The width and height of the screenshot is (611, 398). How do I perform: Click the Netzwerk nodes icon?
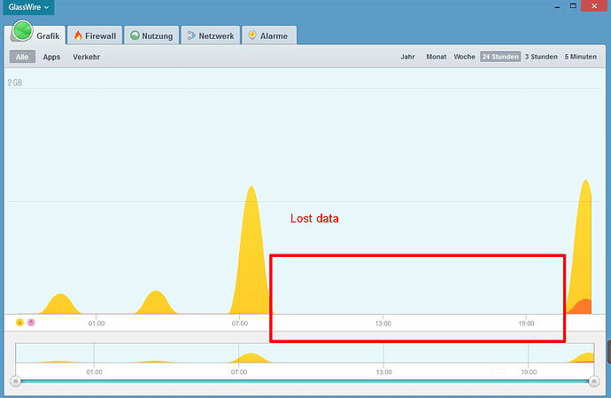pyautogui.click(x=191, y=36)
